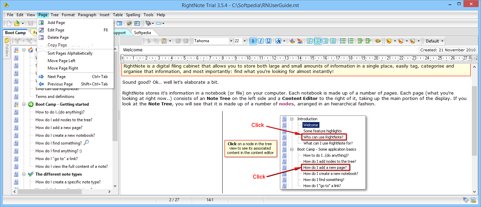481x207 pixels.
Task: Choose Add Page from the Page menu
Action: tap(56, 23)
